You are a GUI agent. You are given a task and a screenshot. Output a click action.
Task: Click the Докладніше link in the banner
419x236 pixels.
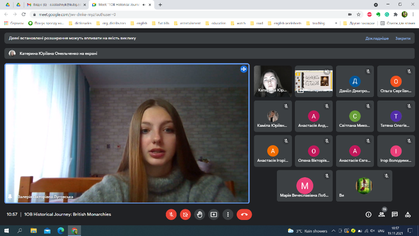[377, 38]
